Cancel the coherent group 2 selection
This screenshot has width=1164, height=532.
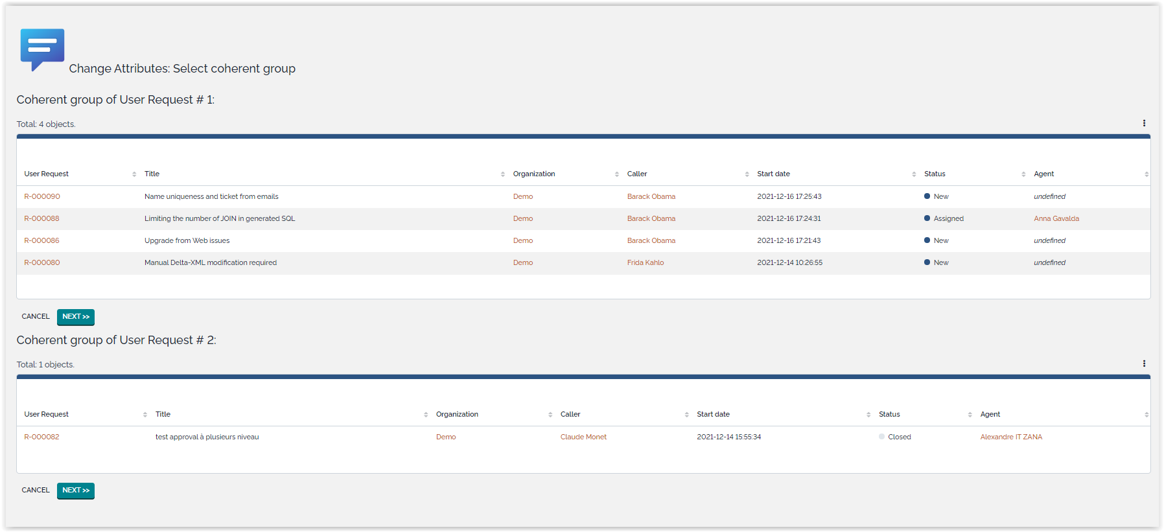coord(36,491)
